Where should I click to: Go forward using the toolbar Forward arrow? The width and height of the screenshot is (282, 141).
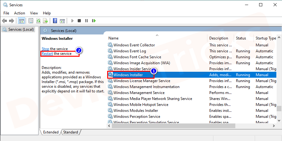click(x=12, y=21)
